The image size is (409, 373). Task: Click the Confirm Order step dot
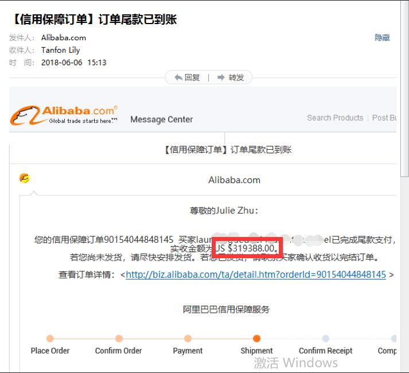pos(119,339)
